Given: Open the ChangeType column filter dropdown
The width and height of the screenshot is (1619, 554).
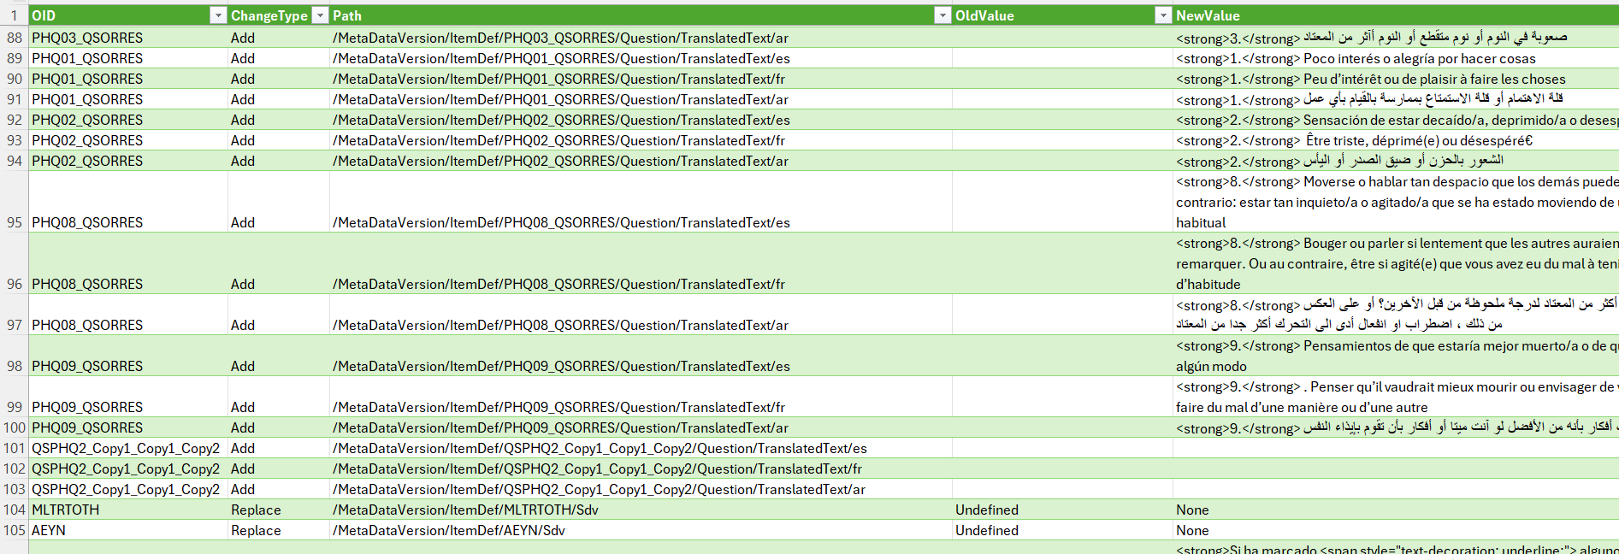Looking at the screenshot, I should (320, 15).
